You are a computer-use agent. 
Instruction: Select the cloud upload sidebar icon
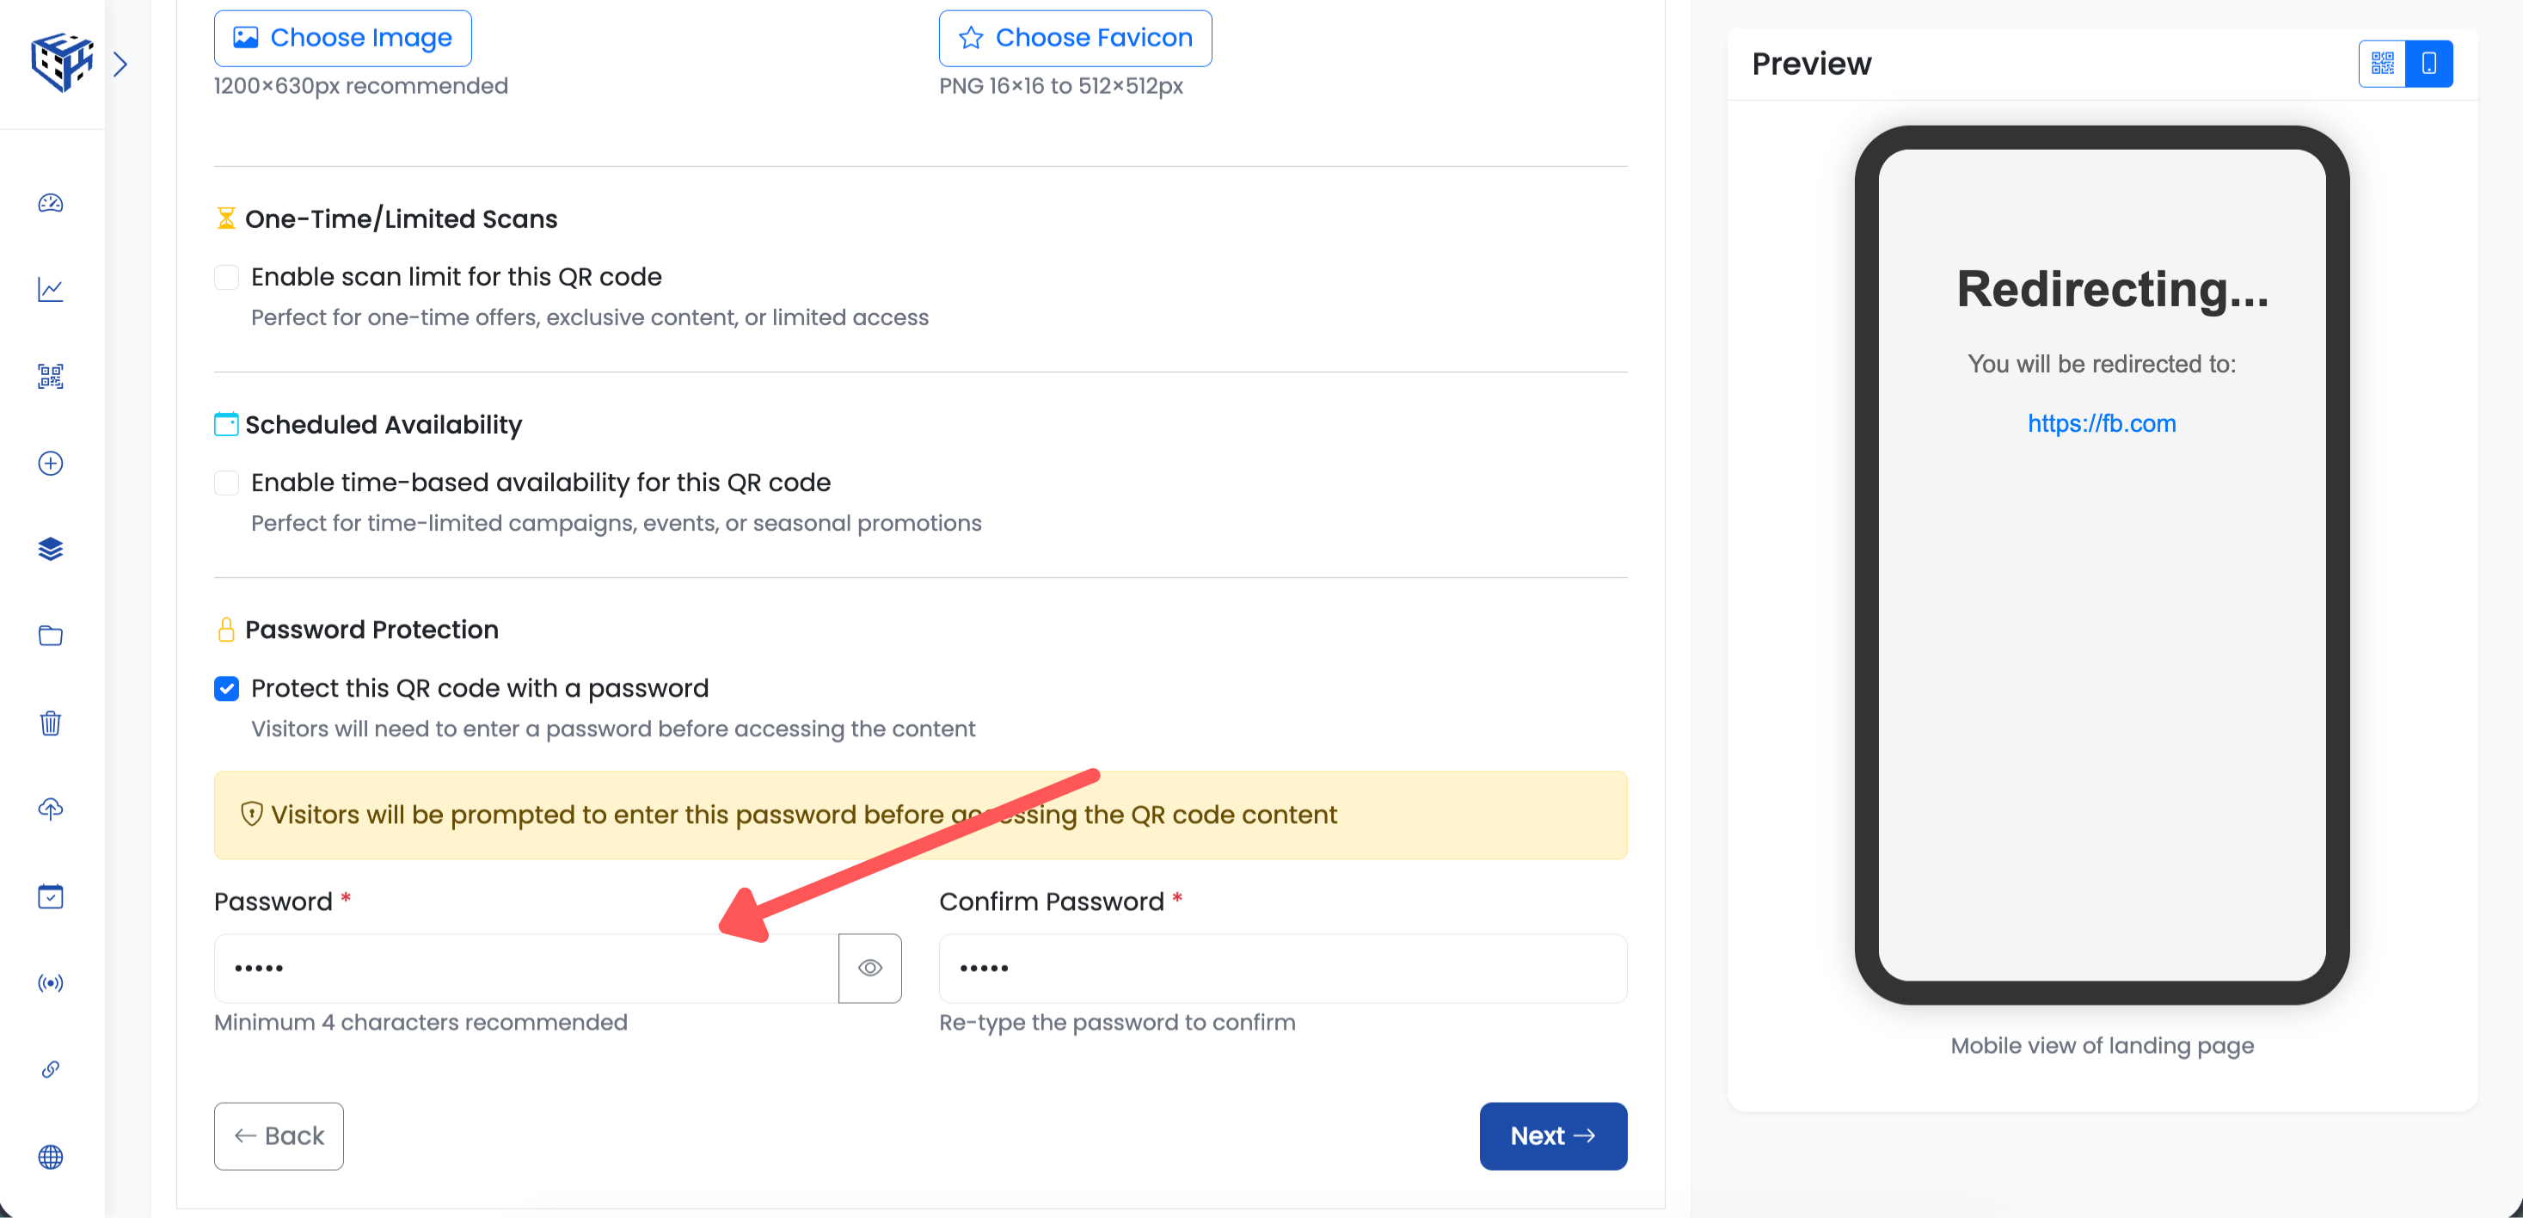[x=49, y=809]
